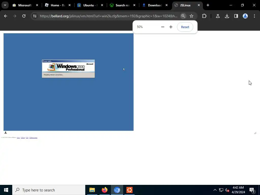Click the VM screen resize handle

pos(255,133)
